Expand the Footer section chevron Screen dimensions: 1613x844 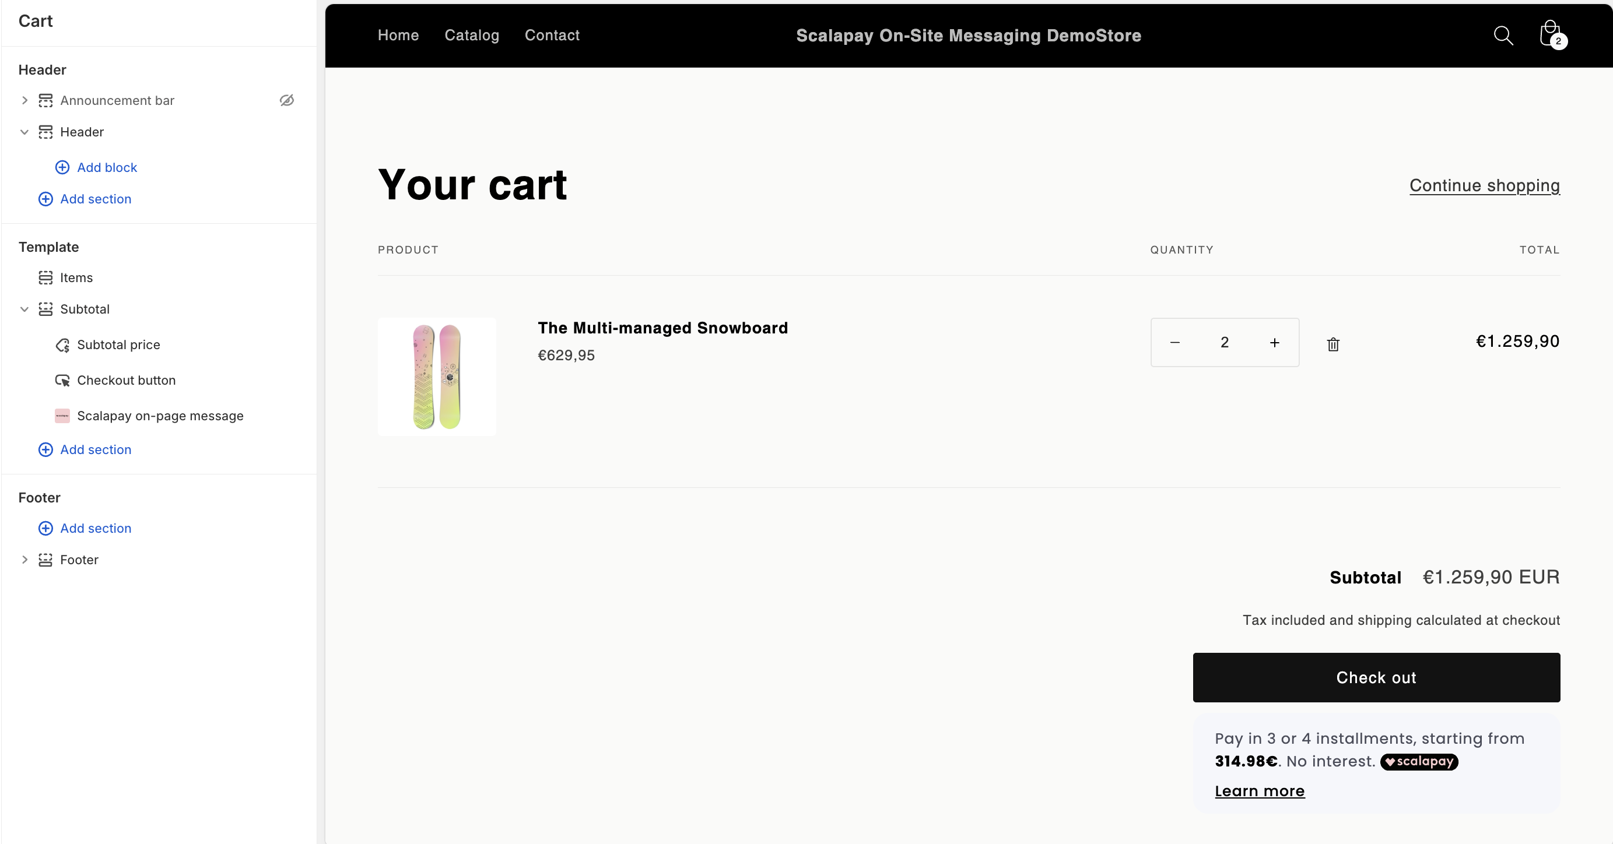click(x=24, y=560)
